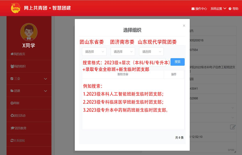Viewport: 242px width, 155px height.
Task: Close the 选择组织 dialog
Action: [x=184, y=26]
